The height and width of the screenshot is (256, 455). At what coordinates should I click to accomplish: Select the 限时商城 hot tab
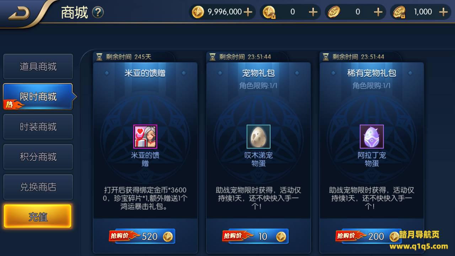(38, 97)
